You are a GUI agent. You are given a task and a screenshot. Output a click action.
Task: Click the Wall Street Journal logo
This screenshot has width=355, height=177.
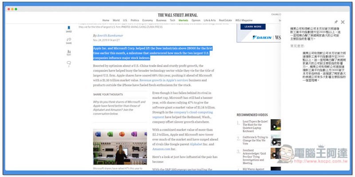[x=178, y=15]
